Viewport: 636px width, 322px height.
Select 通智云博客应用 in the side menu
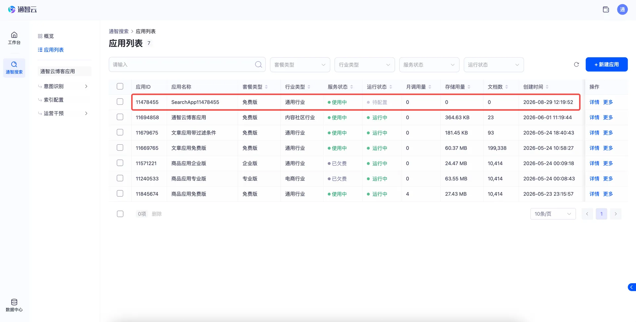(65, 71)
